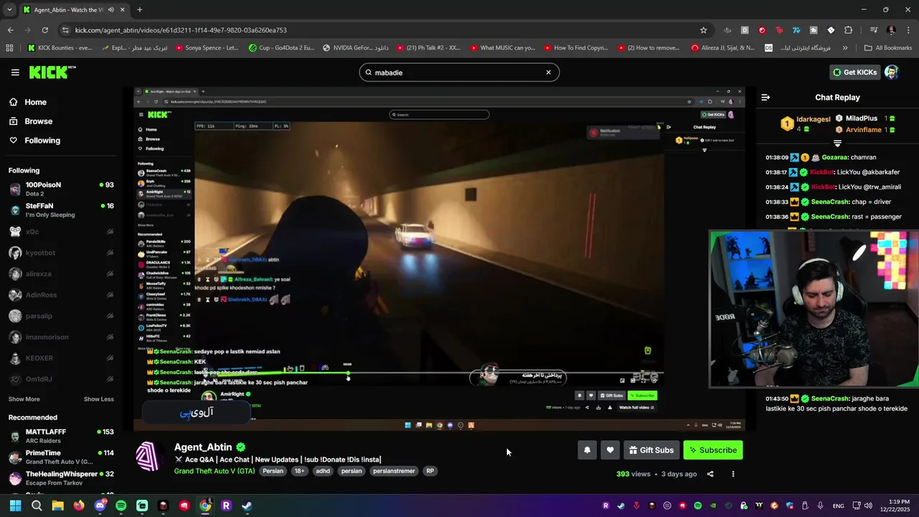919x517 pixels.
Task: Close the Agent_Abtin browser tab
Action: 122,10
